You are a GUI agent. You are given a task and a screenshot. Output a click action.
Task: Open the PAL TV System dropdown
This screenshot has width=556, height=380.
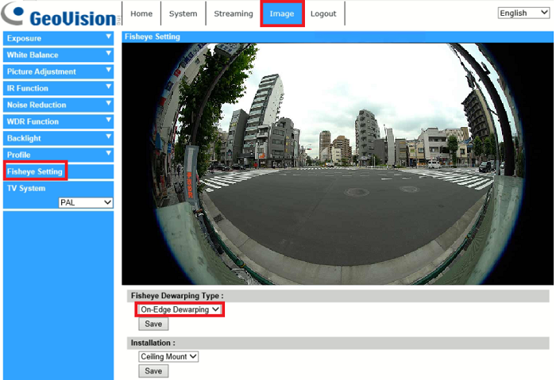click(x=86, y=202)
